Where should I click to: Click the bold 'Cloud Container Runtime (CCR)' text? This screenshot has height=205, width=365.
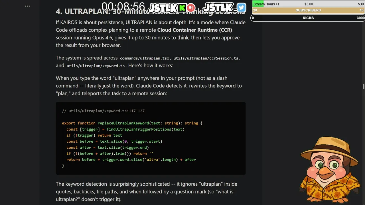click(194, 30)
